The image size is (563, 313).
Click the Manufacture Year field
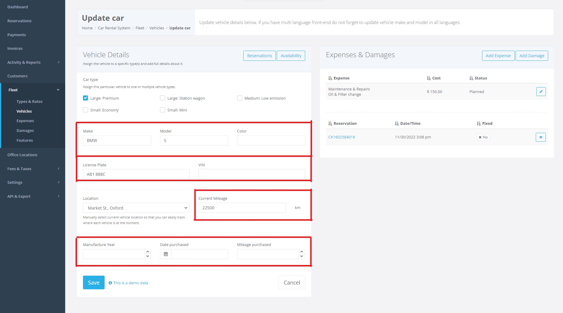(x=114, y=254)
